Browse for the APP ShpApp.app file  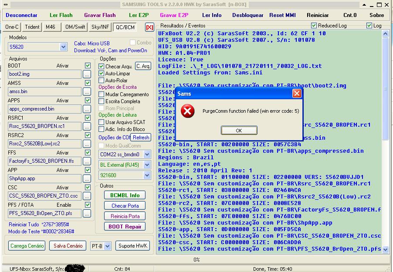point(87,178)
